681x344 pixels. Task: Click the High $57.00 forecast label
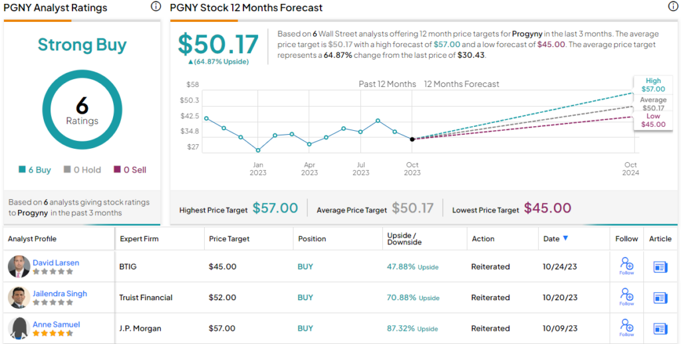click(x=652, y=85)
